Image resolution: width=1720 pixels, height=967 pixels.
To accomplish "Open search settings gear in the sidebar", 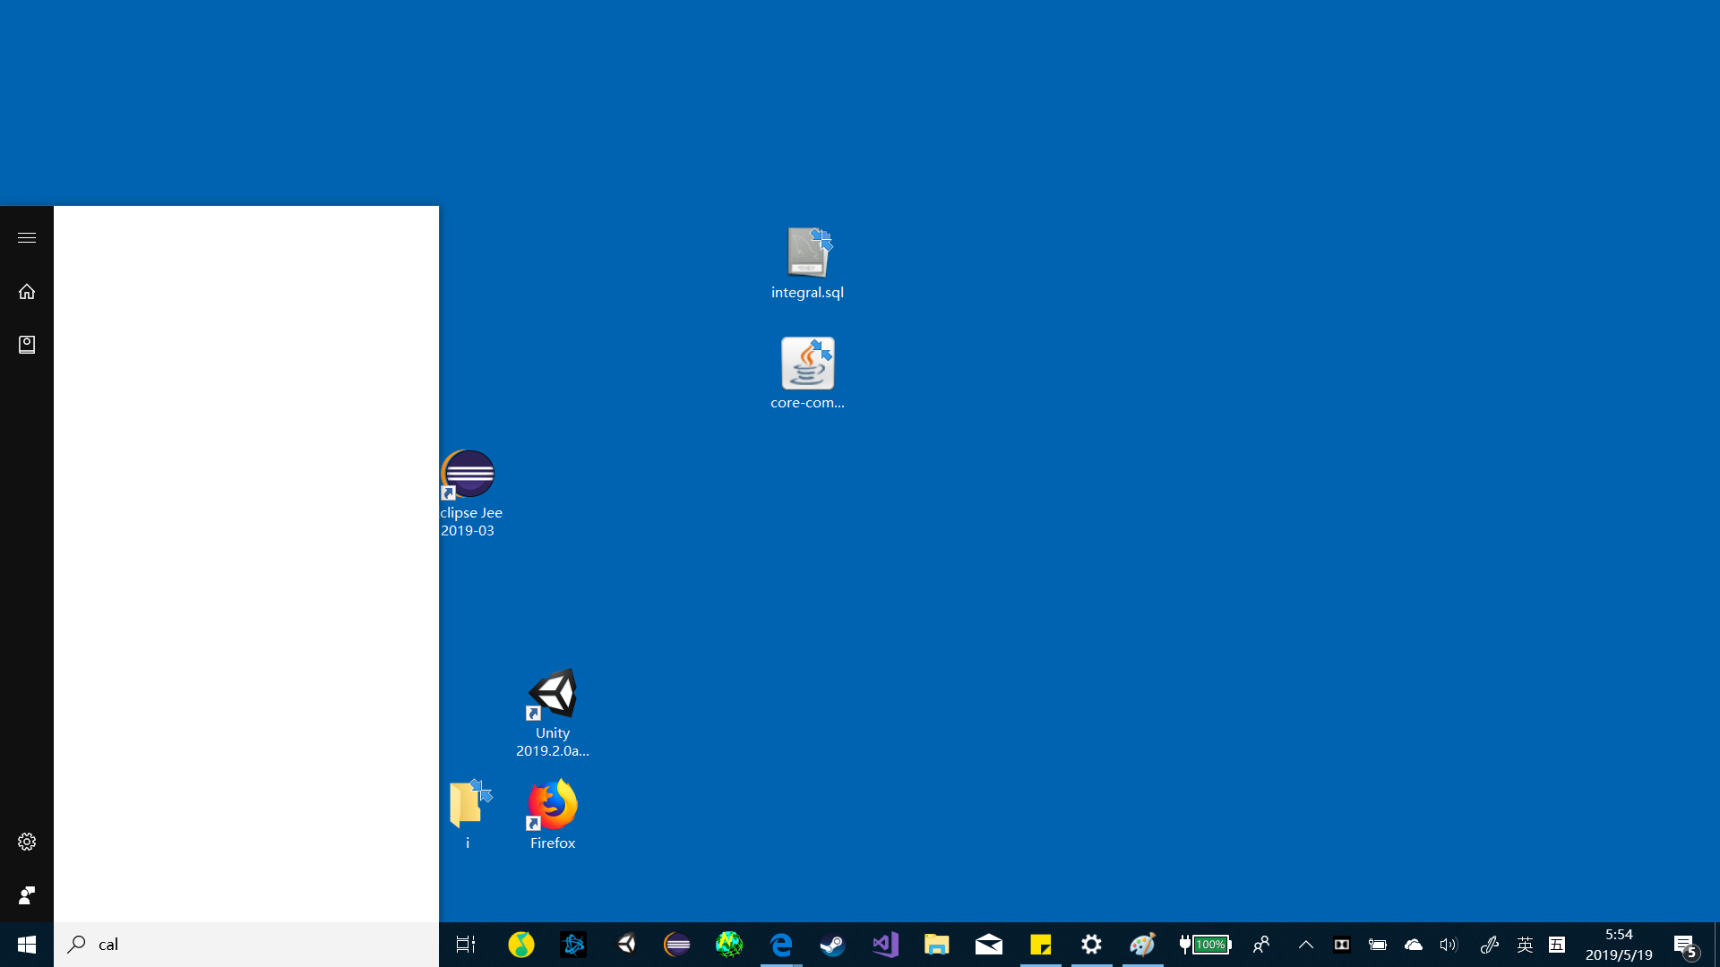I will click(x=27, y=842).
